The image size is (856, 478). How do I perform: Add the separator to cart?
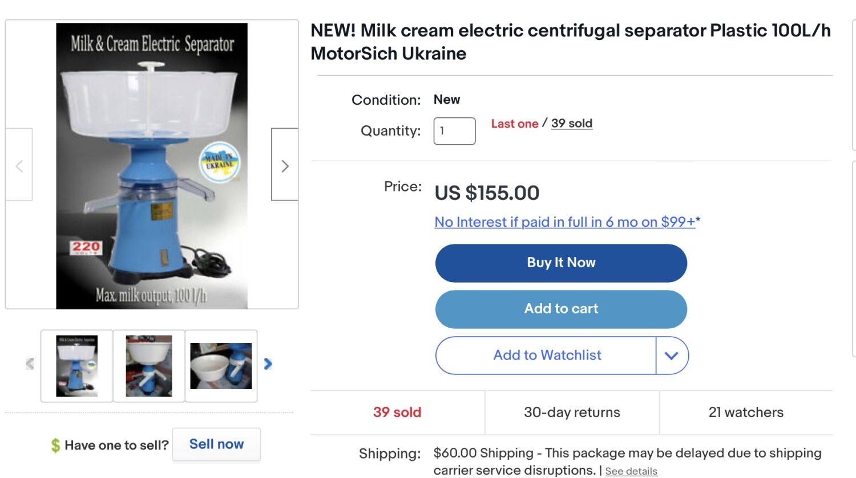561,309
